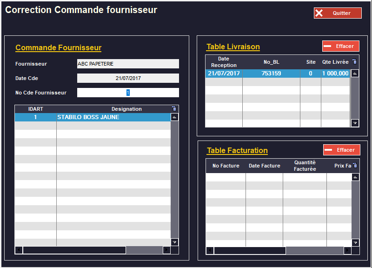This screenshot has width=372, height=268.
Task: Click Effacer in Table Livraison panel
Action: (x=340, y=46)
